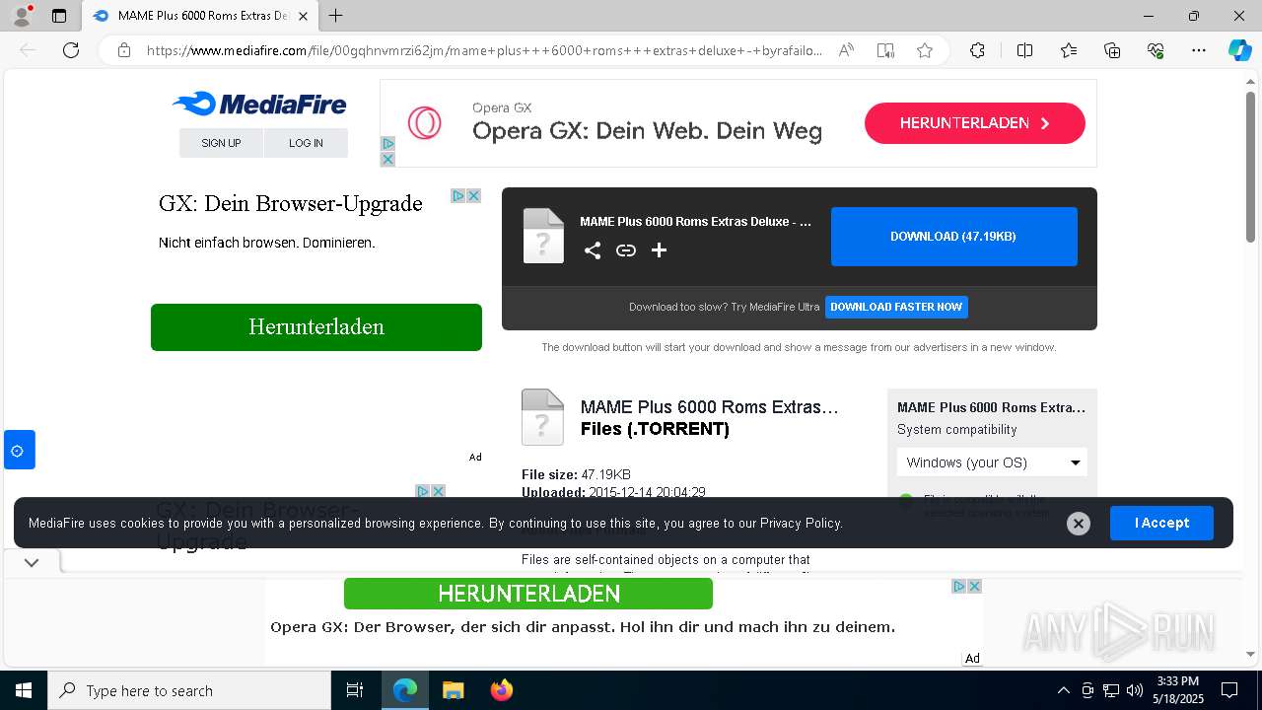This screenshot has width=1262, height=710.
Task: Open Browser essentials icon
Action: point(1156,50)
